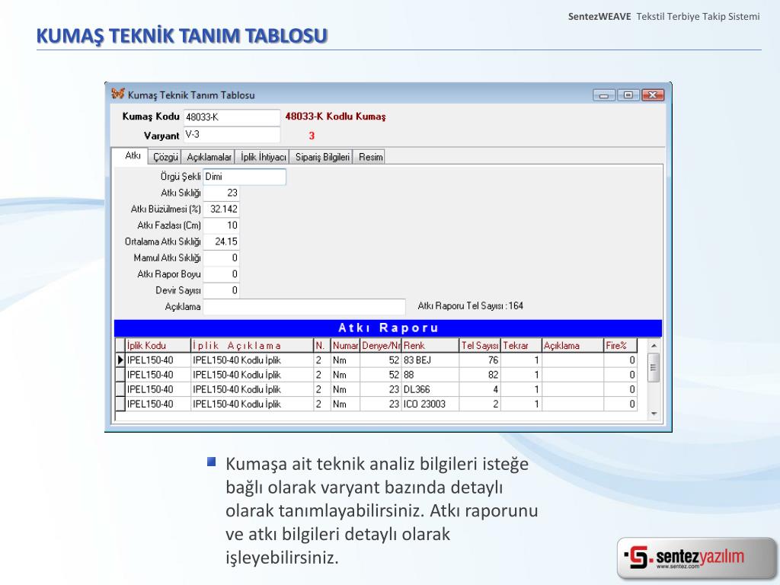Switch to İplik İhtiyacı tab

[x=263, y=157]
